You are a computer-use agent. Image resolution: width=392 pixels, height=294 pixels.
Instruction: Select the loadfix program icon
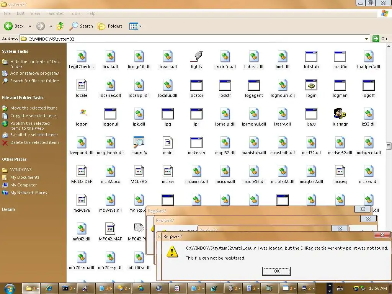340,56
